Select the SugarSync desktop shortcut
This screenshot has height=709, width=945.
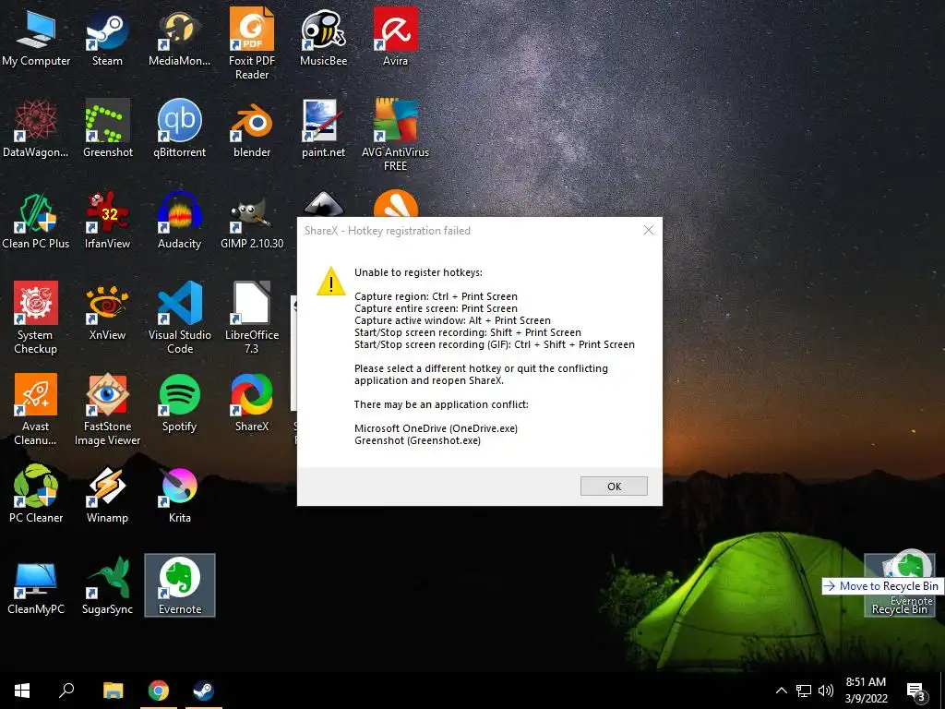click(x=107, y=586)
